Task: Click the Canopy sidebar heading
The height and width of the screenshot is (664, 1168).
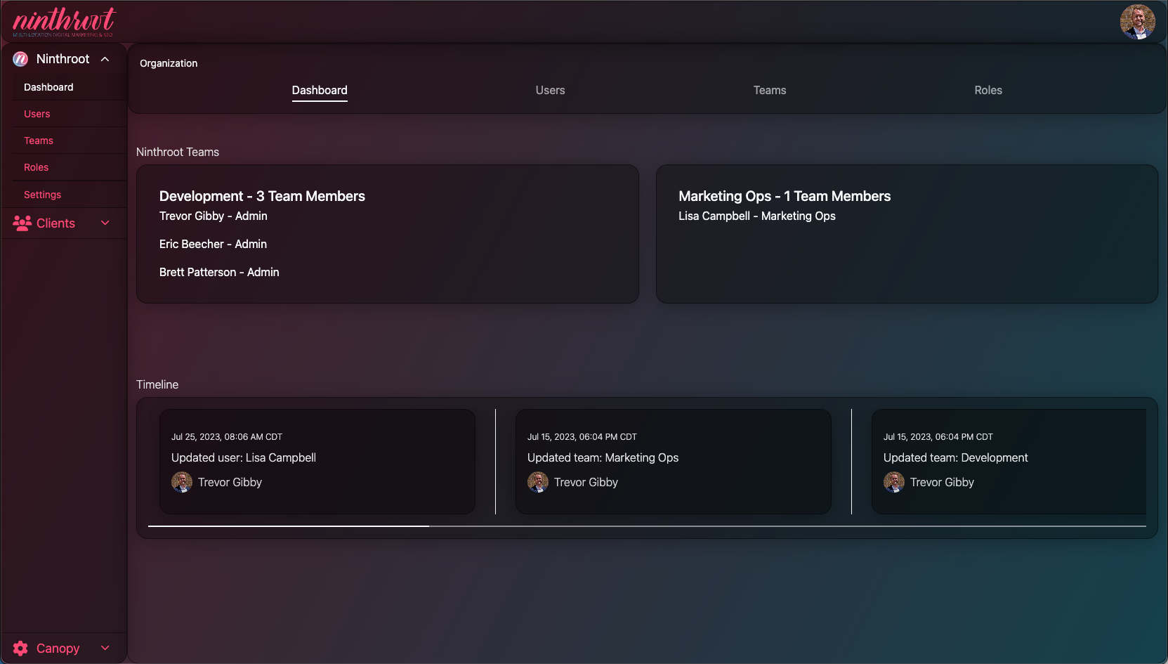Action: point(58,649)
